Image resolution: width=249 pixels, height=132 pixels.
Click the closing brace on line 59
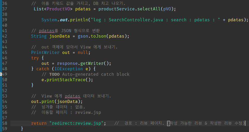point(22,129)
